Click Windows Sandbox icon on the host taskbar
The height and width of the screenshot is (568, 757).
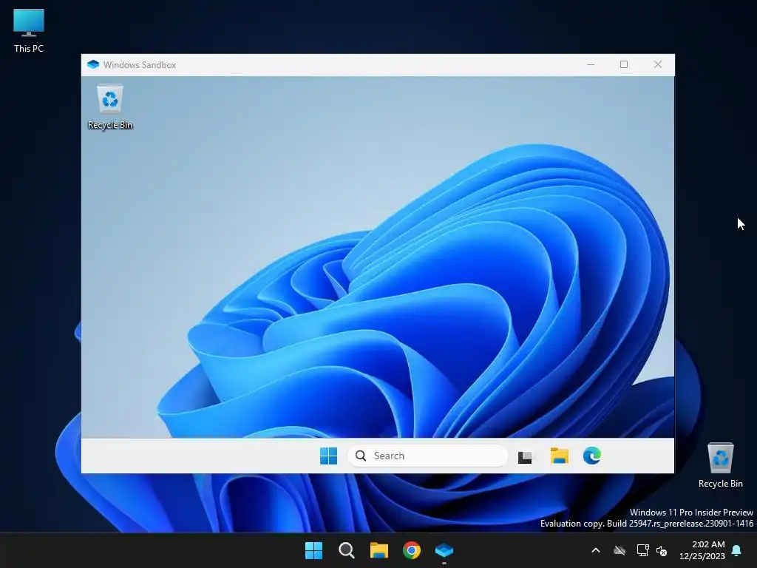(x=444, y=550)
